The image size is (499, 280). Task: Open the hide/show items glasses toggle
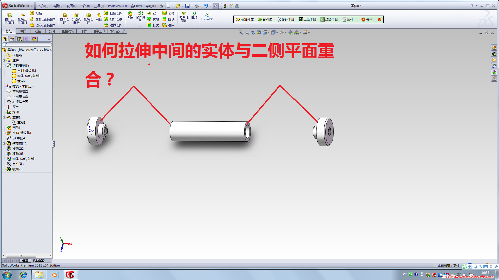tap(282, 32)
